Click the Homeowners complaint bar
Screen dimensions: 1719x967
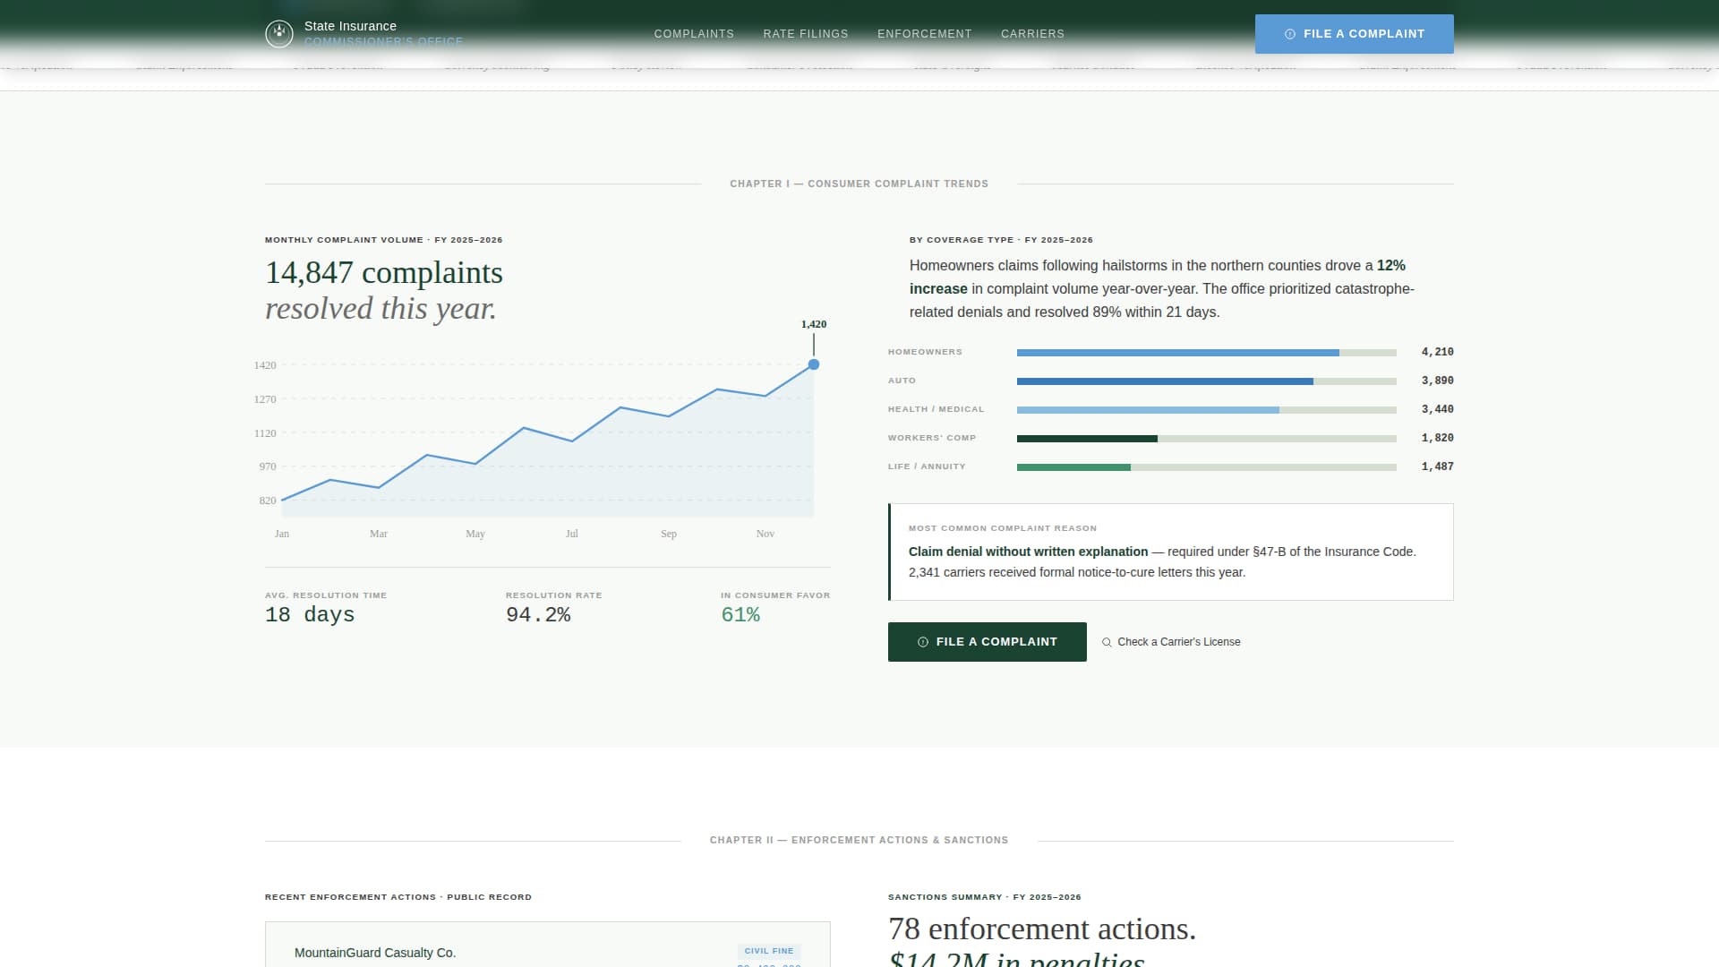click(1207, 353)
